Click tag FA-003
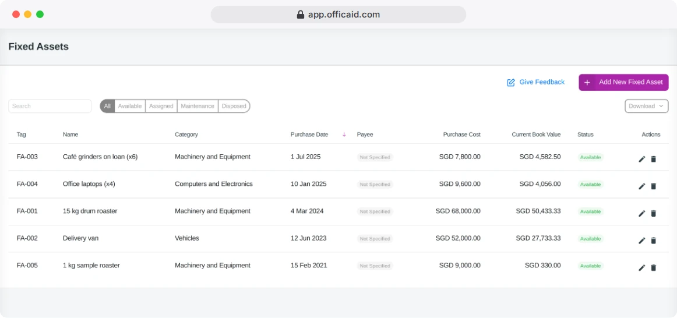Viewport: 677px width, 318px height. point(27,157)
